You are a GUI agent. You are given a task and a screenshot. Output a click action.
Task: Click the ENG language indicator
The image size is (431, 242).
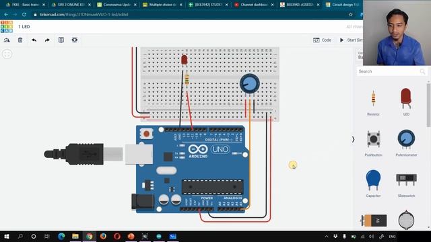[x=392, y=237]
